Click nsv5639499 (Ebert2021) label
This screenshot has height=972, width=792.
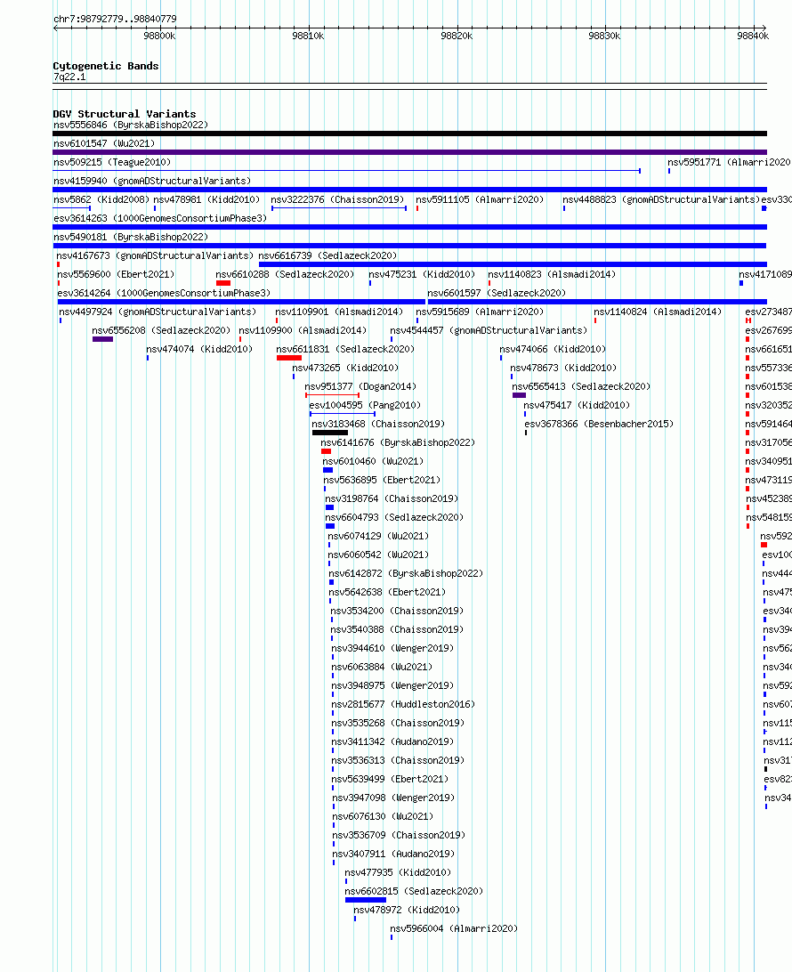coord(391,779)
